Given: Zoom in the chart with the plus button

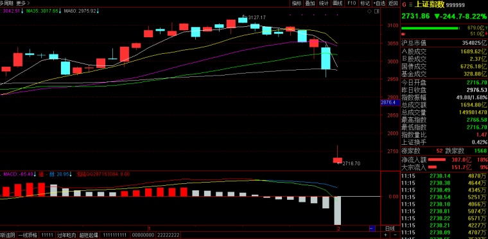Looking at the screenshot, I should coord(386,235).
